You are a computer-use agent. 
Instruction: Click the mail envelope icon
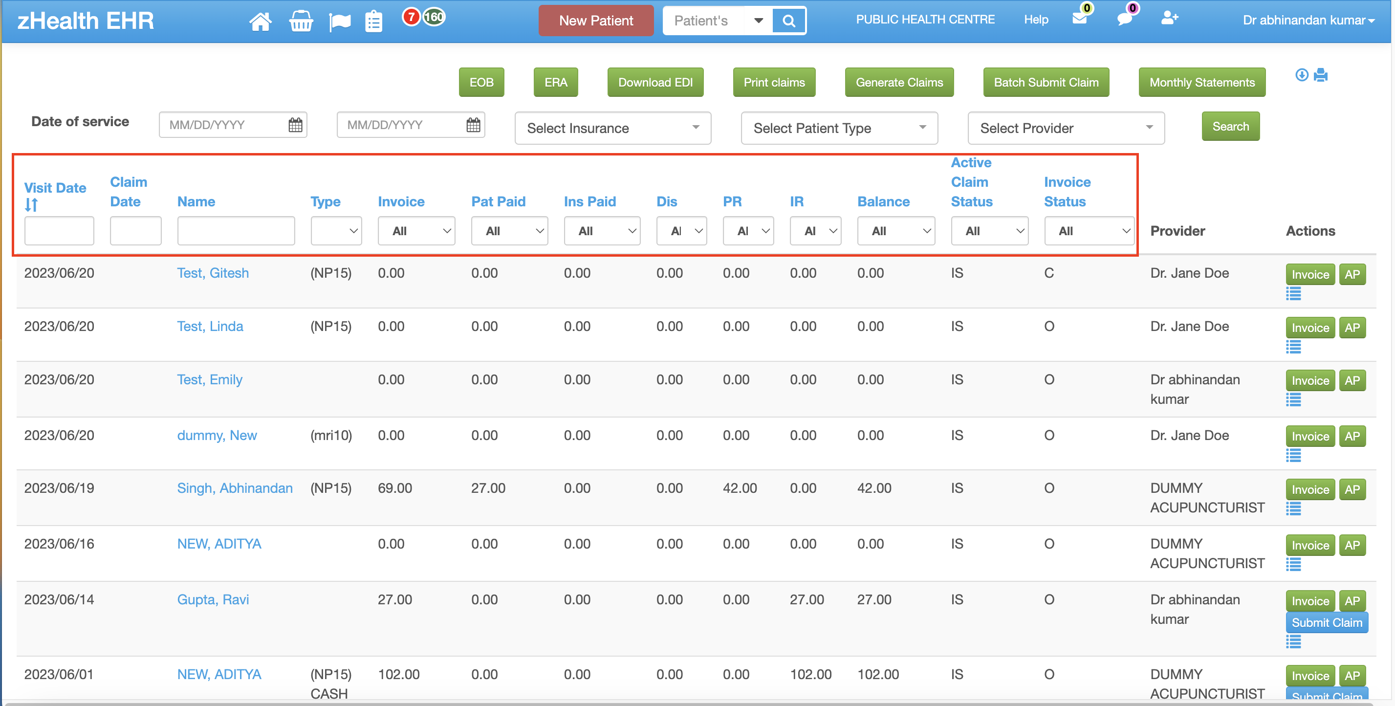1079,19
